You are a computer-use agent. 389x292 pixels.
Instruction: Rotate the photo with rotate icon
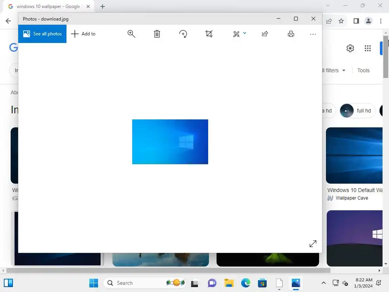click(183, 34)
